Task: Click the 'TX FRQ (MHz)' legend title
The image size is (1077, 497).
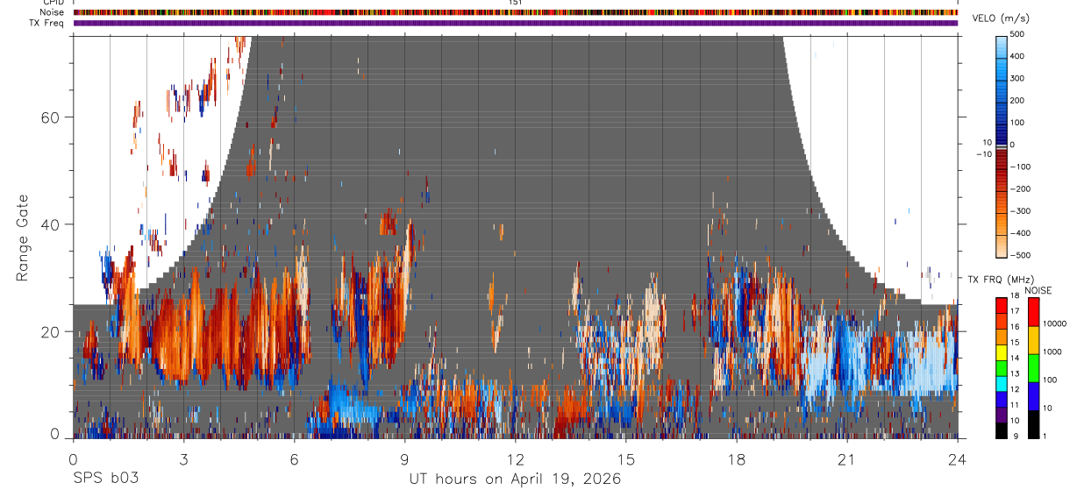Action: point(999,280)
